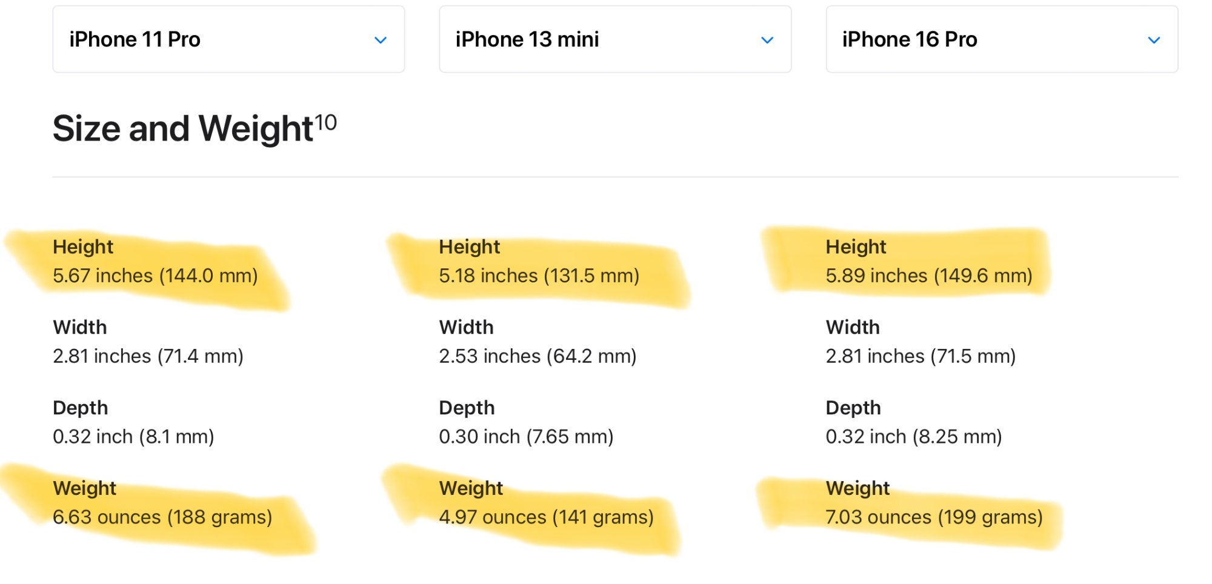This screenshot has height=584, width=1212.
Task: Click the chevron beside iPhone 11 Pro
Action: point(381,40)
